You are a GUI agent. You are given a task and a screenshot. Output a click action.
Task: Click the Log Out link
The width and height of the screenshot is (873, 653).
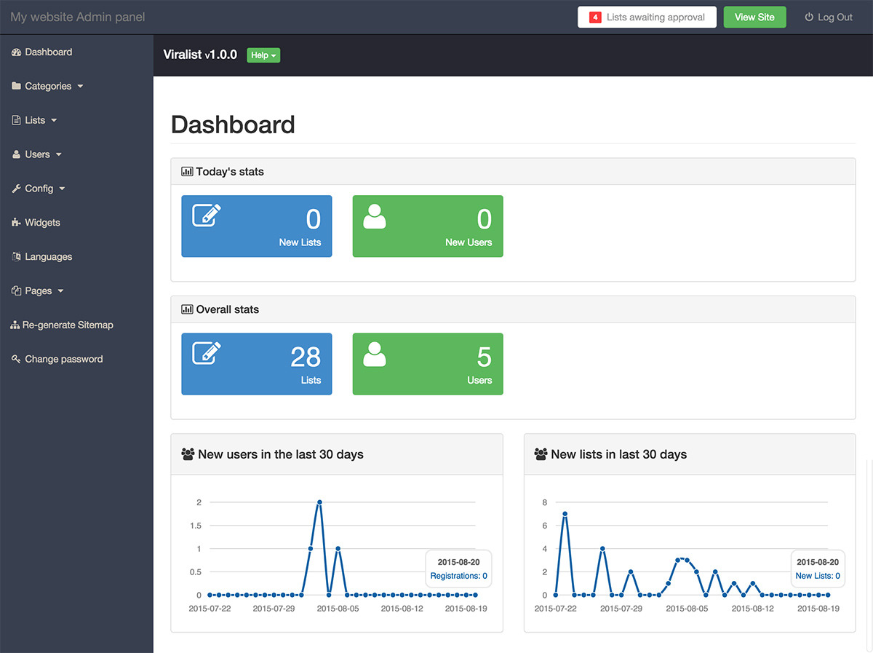point(829,17)
